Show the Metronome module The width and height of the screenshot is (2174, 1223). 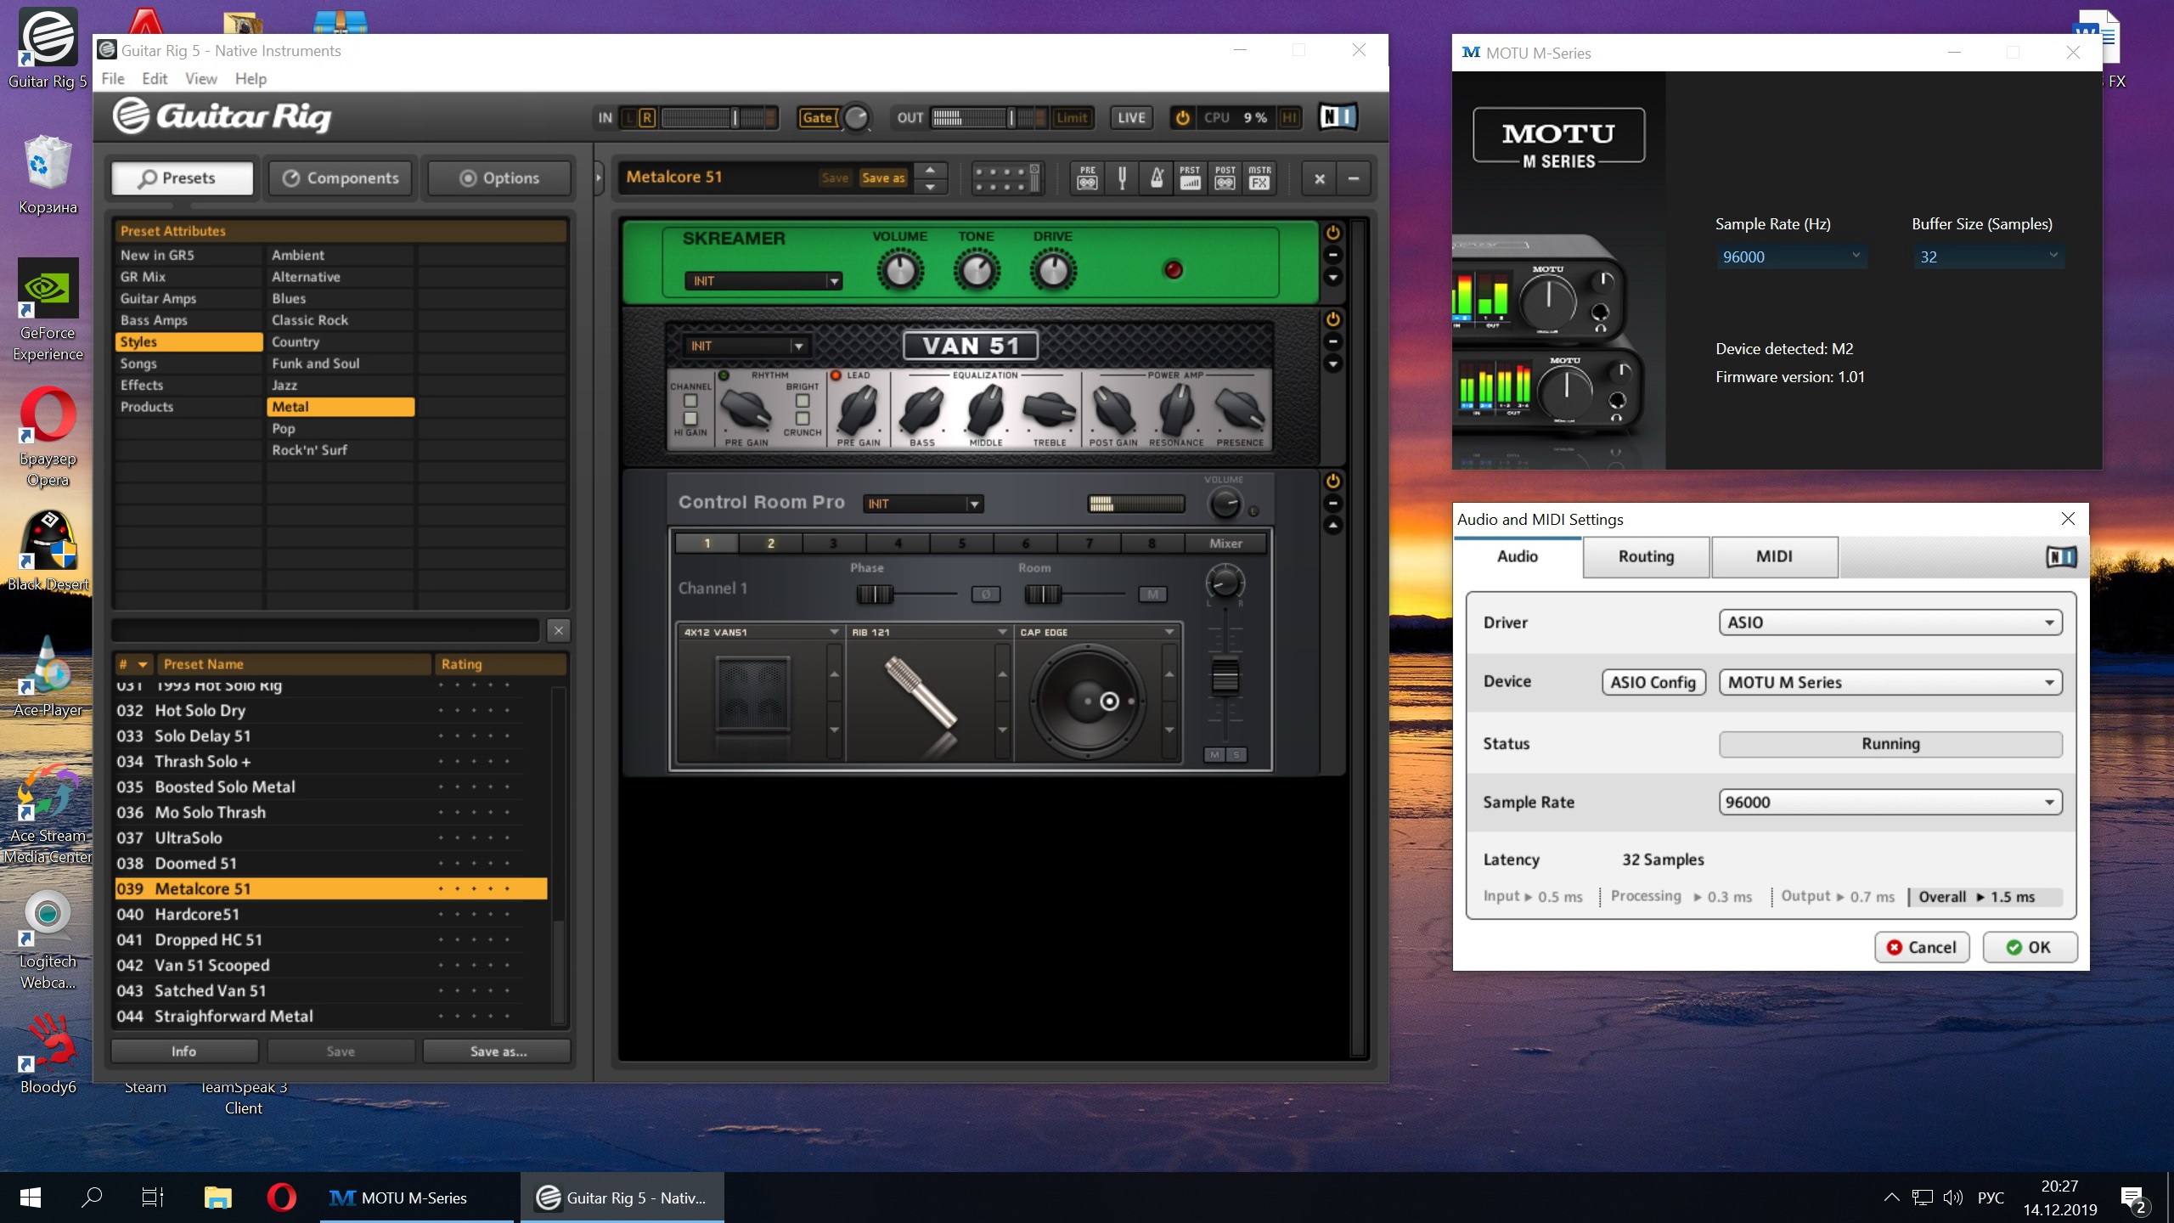pos(1156,178)
